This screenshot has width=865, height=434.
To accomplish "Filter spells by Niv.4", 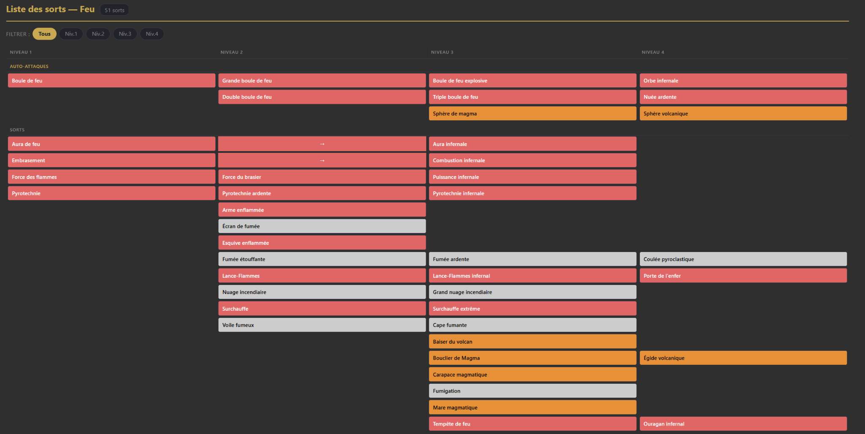I will click(x=152, y=34).
